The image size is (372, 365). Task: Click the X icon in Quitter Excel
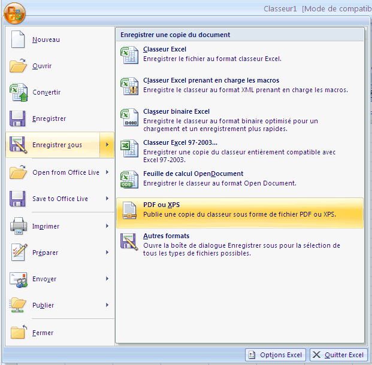click(x=316, y=355)
